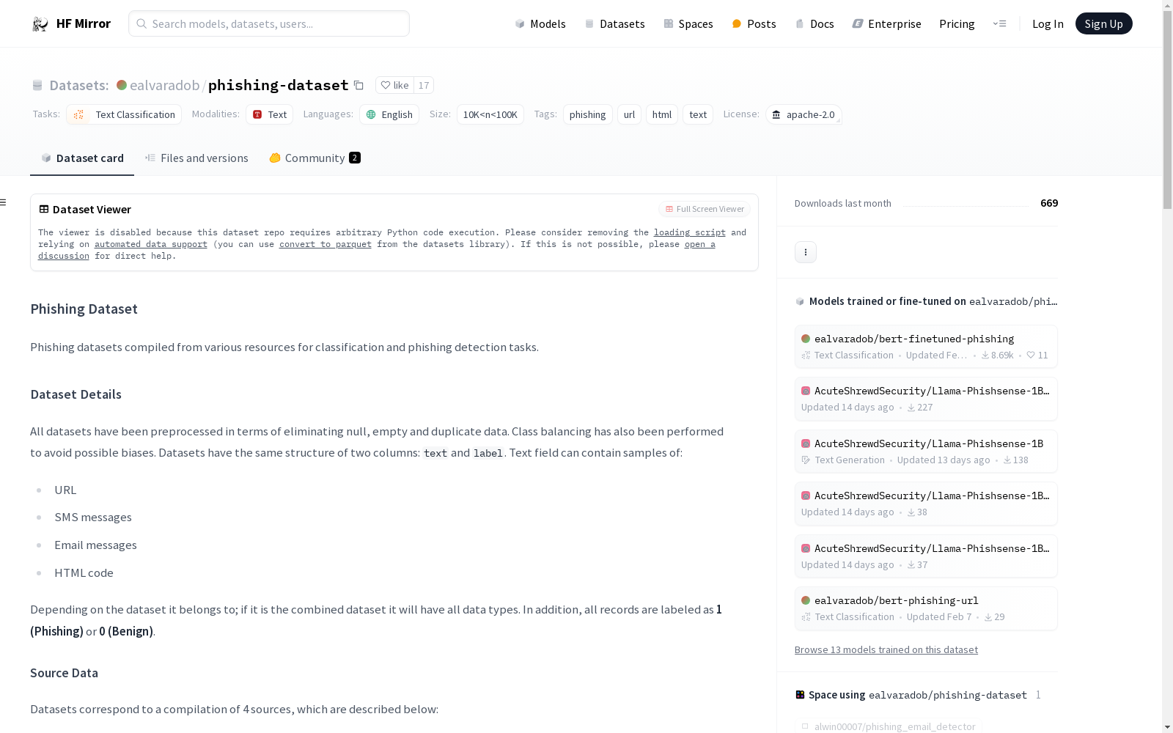Expand the extra navigation menu icon
The width and height of the screenshot is (1173, 733).
pyautogui.click(x=999, y=24)
